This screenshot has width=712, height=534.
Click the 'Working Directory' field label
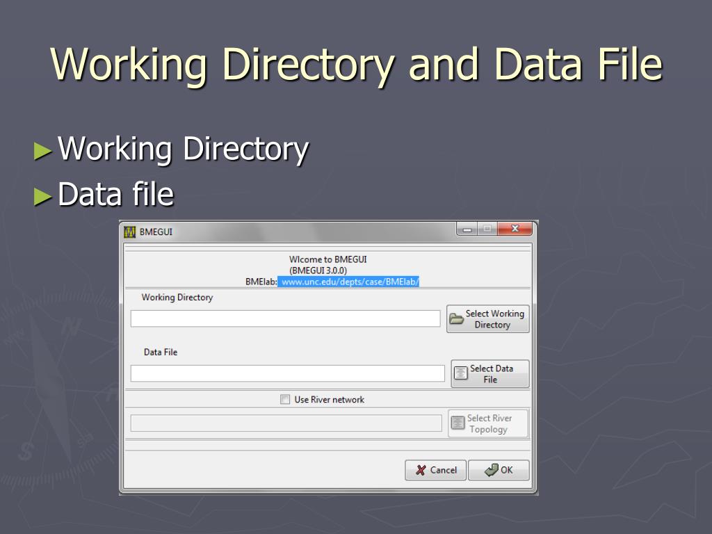[x=177, y=298]
